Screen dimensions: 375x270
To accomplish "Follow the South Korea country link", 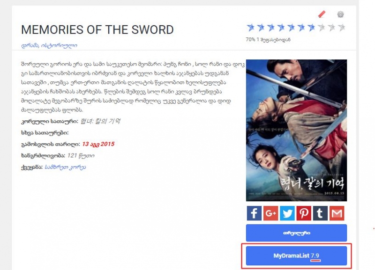I will [65, 167].
